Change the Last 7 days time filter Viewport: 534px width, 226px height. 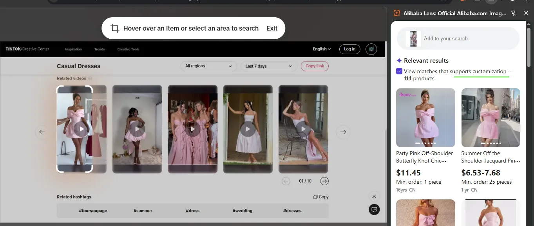click(268, 66)
